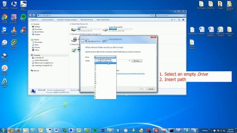The width and height of the screenshot is (237, 133).
Task: Select Network in the navigation pane
Action: [x=36, y=71]
